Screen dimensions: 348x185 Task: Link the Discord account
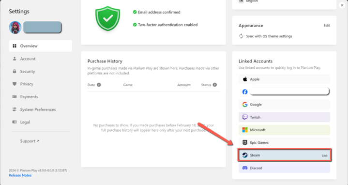[x=284, y=168]
